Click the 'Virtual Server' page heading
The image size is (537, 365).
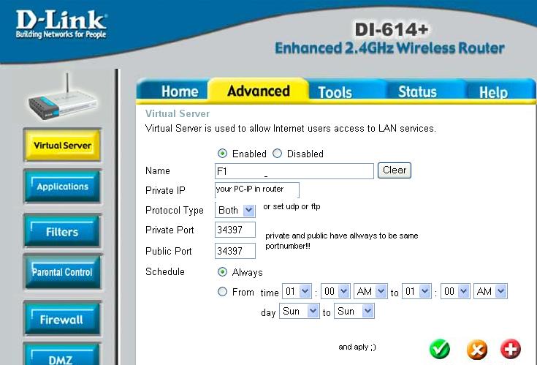[x=178, y=113]
